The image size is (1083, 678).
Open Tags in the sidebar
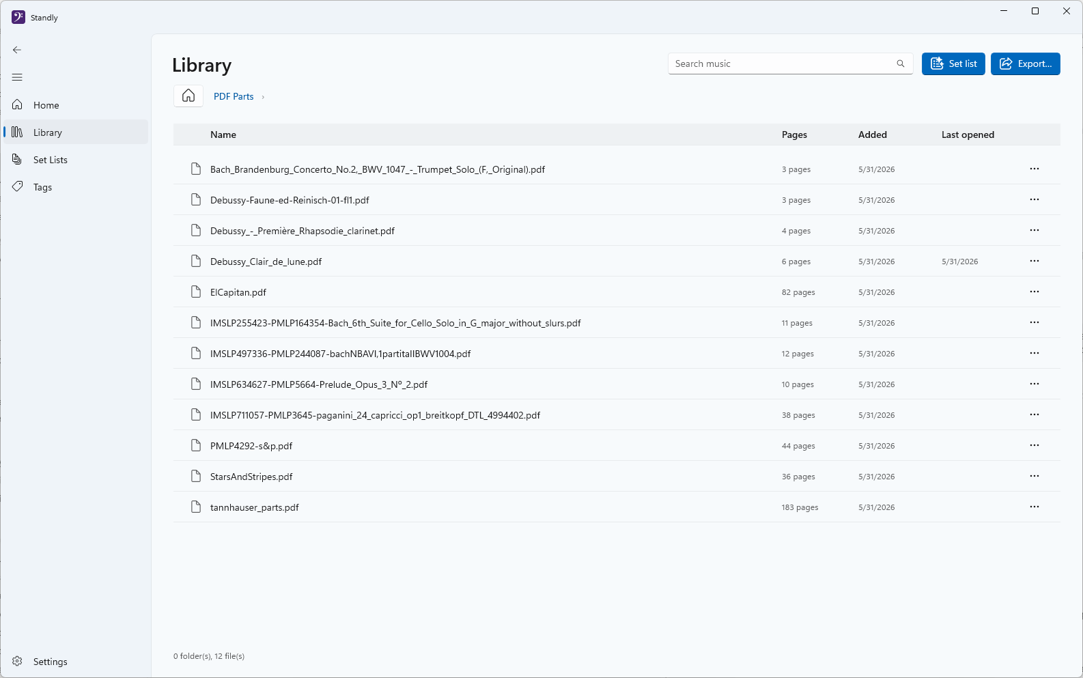76,187
